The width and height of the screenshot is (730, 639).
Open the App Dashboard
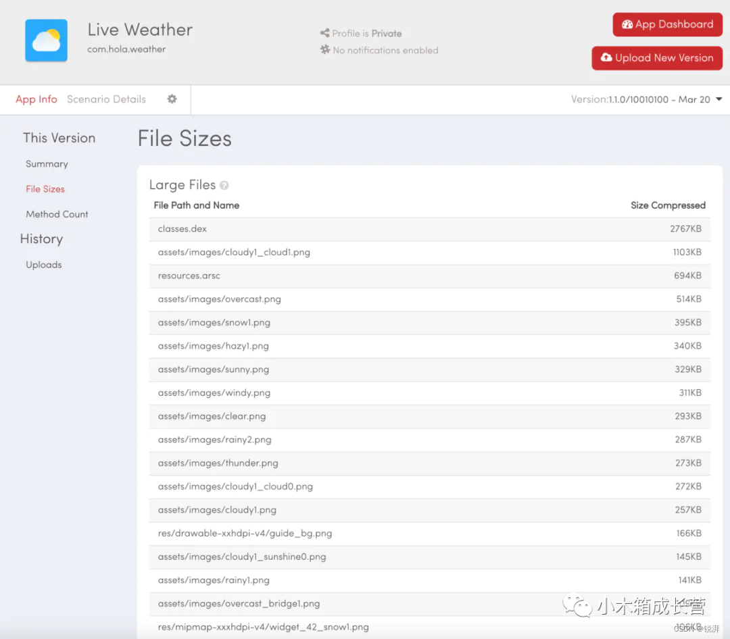tap(667, 24)
